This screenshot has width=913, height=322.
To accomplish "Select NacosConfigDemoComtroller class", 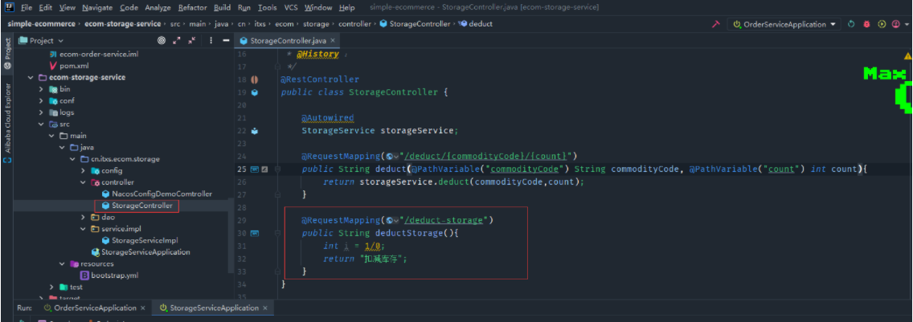I will [157, 194].
